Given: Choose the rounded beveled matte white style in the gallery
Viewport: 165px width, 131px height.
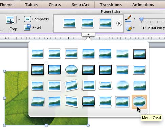Looking at the screenshot, I should 54,54.
